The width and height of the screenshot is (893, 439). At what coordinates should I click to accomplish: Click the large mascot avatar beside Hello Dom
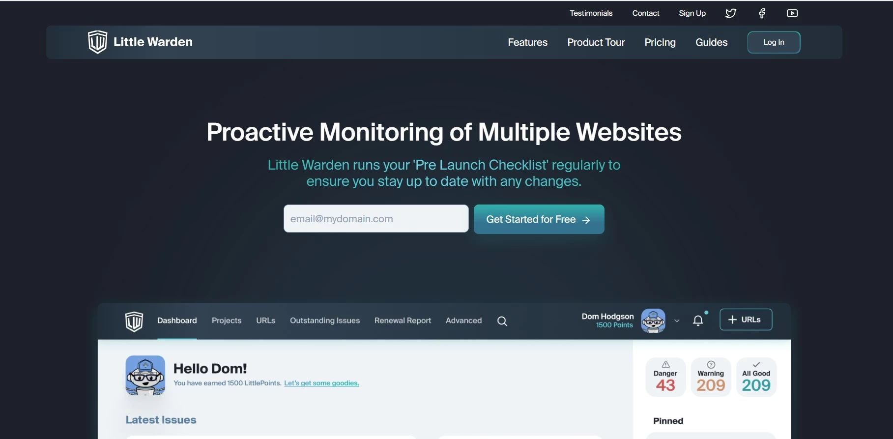click(x=145, y=375)
